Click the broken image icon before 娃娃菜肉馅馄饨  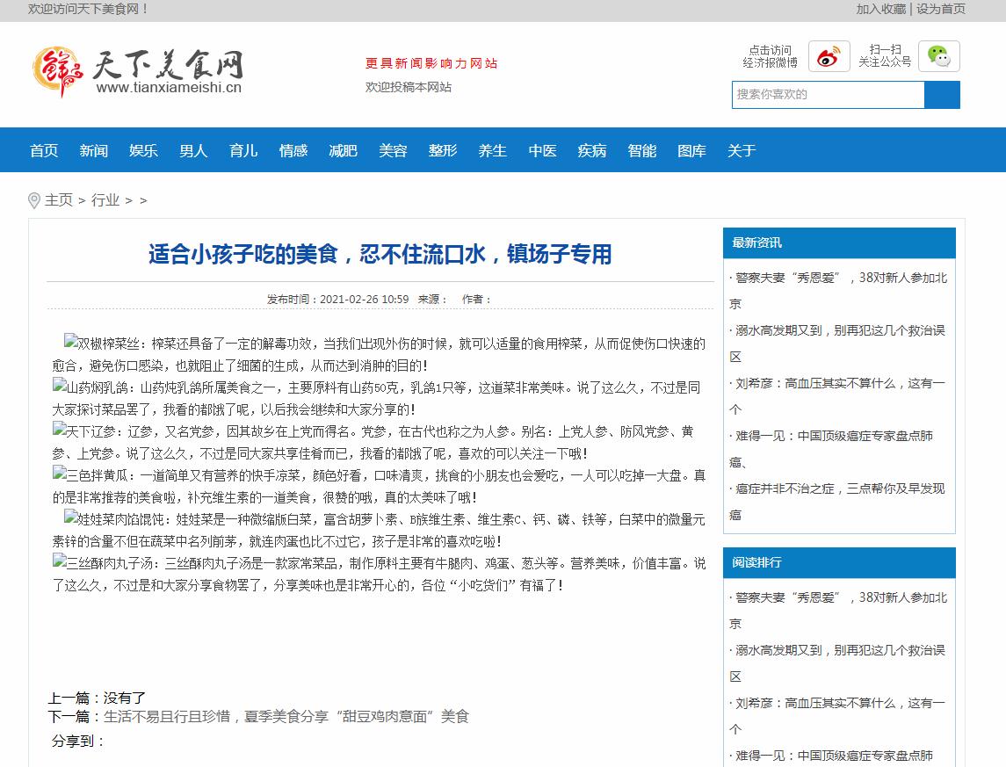coord(70,517)
